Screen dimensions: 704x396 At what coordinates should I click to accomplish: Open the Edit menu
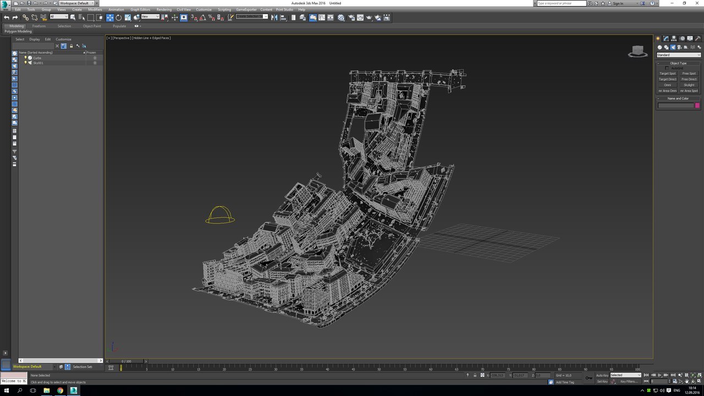[18, 9]
